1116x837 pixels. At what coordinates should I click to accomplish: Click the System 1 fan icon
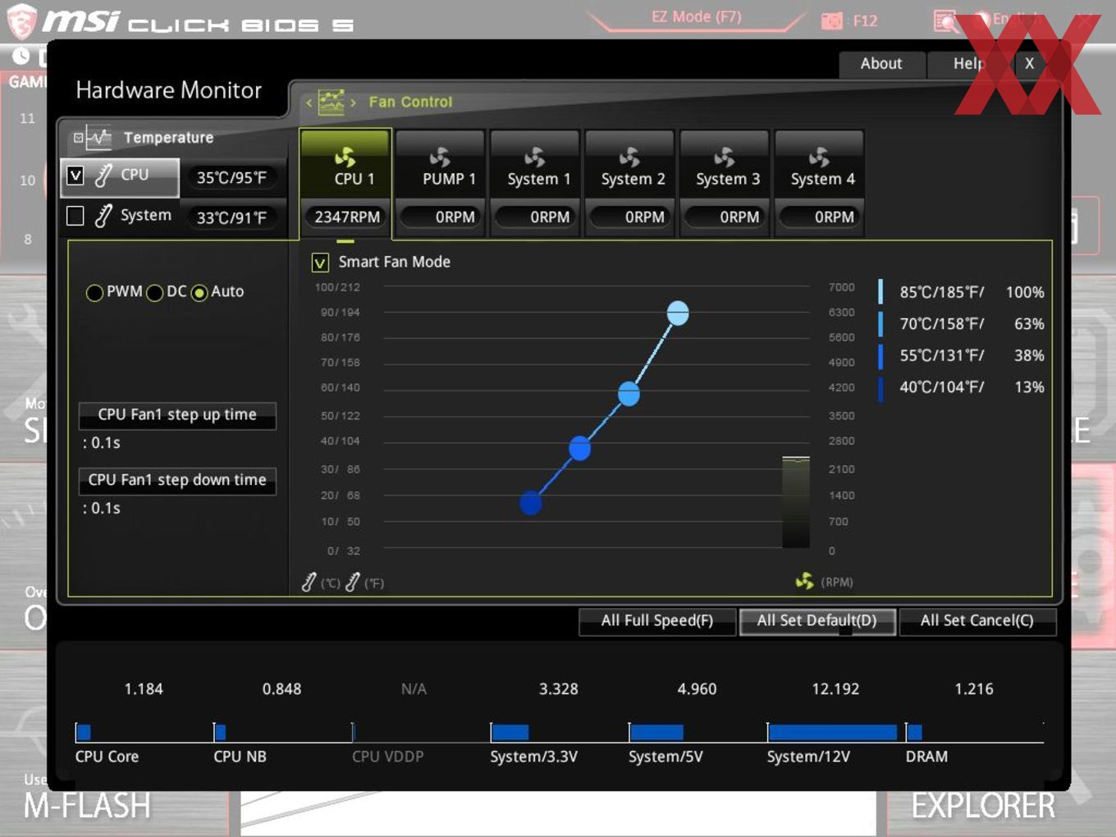click(x=535, y=157)
